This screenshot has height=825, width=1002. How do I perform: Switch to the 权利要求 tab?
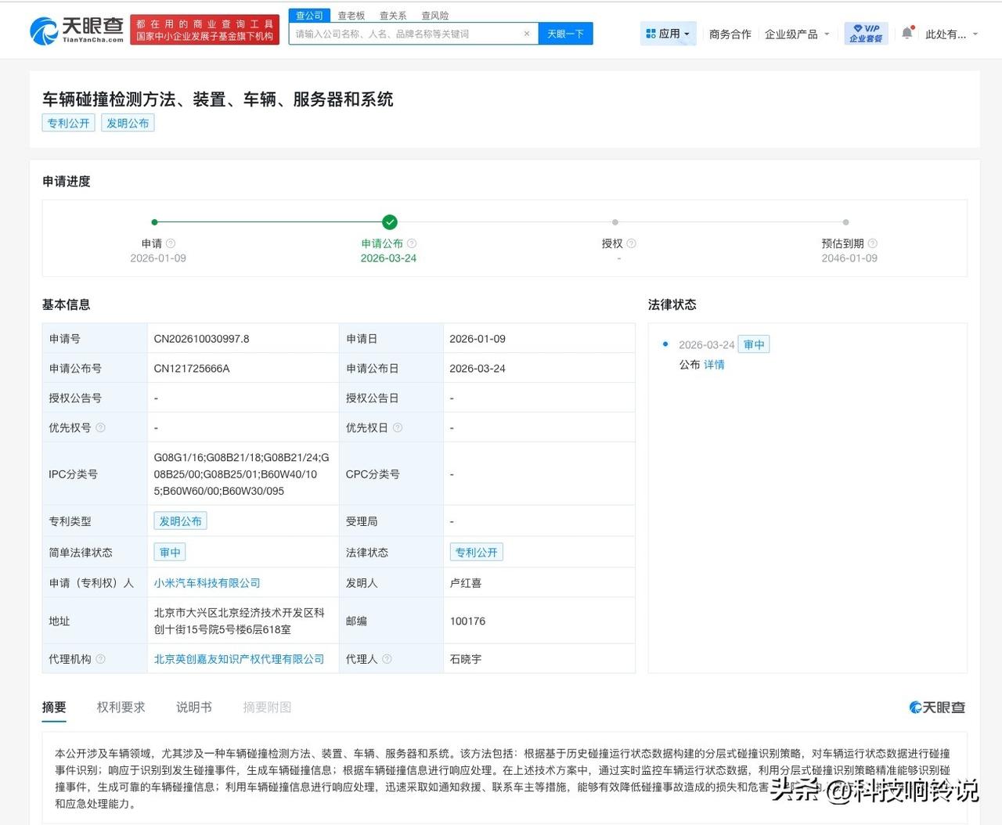click(120, 707)
